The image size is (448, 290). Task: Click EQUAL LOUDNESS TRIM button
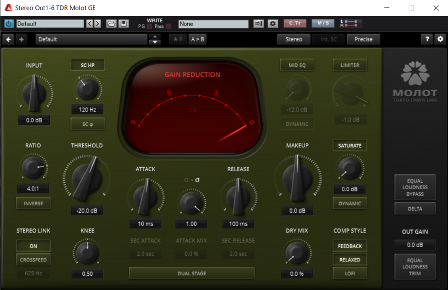(415, 266)
